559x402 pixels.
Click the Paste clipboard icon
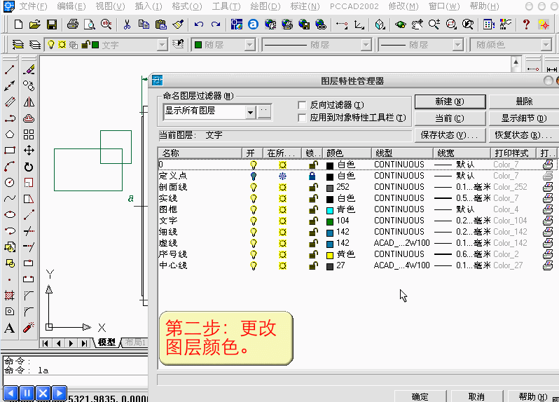click(161, 25)
